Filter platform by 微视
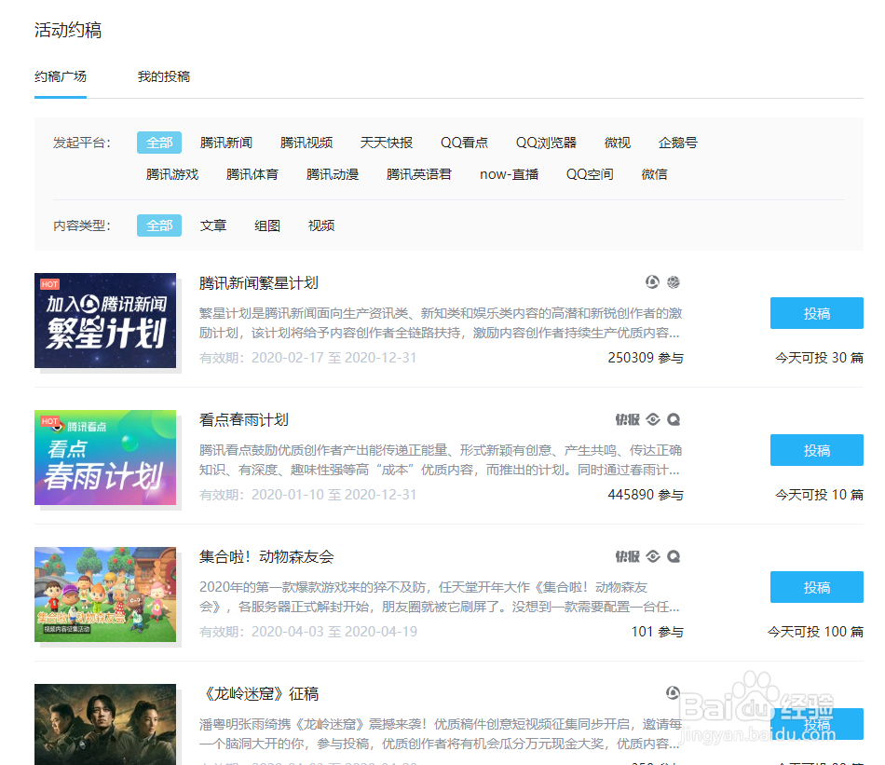Screen dimensions: 885x765 [x=618, y=143]
